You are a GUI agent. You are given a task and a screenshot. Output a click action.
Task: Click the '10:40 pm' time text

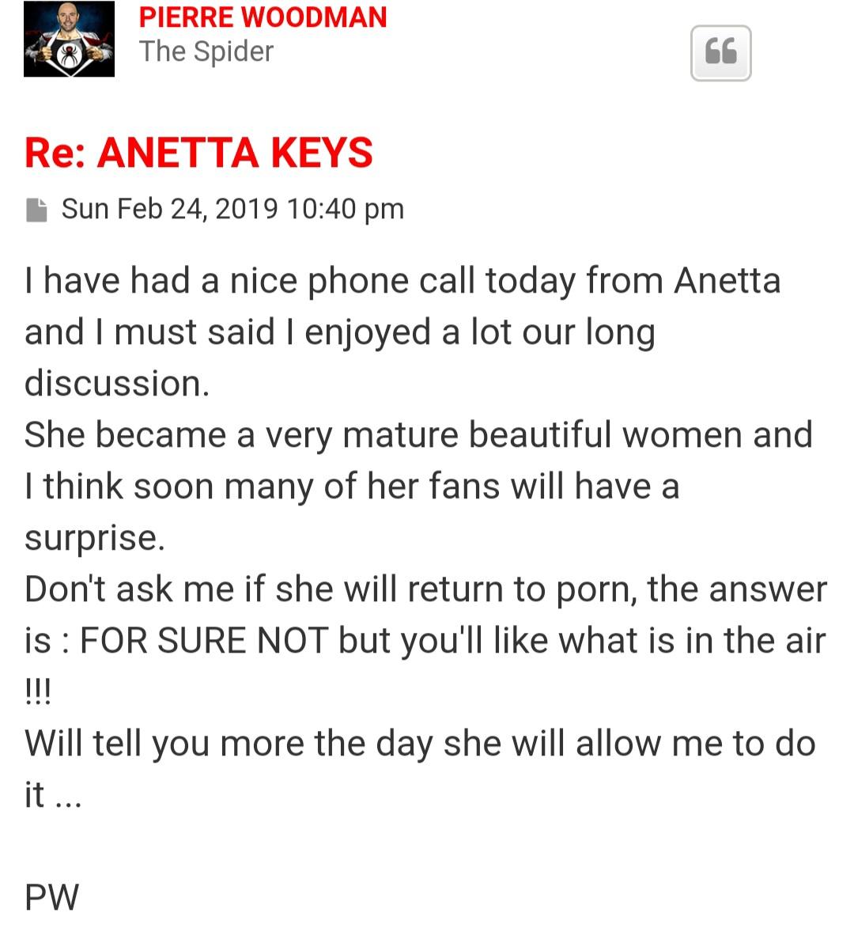346,209
